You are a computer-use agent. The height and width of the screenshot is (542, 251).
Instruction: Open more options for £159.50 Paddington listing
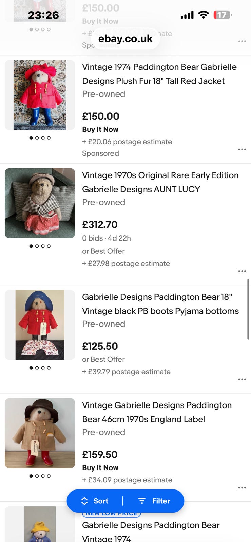(242, 487)
